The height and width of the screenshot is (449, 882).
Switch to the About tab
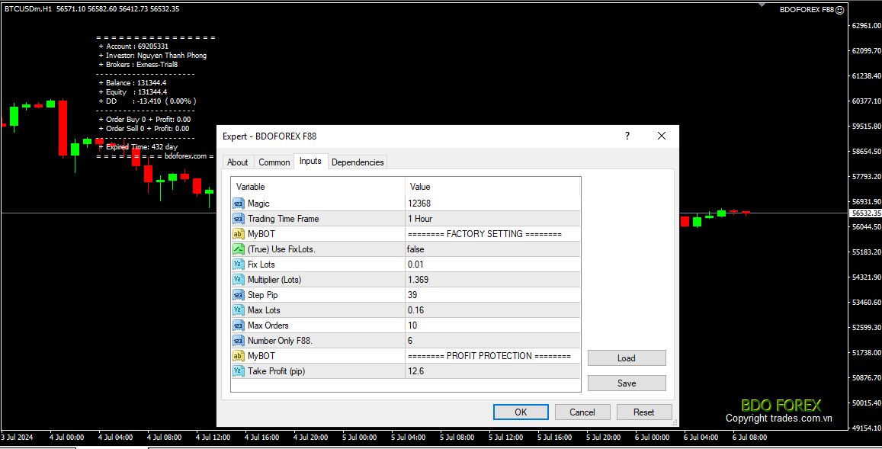click(237, 162)
